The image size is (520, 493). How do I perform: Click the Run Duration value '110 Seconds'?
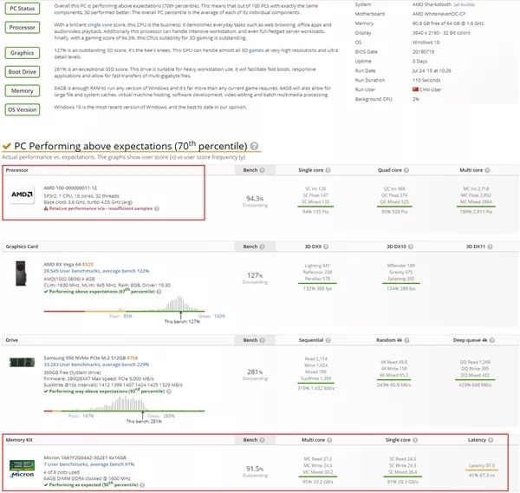pos(426,81)
